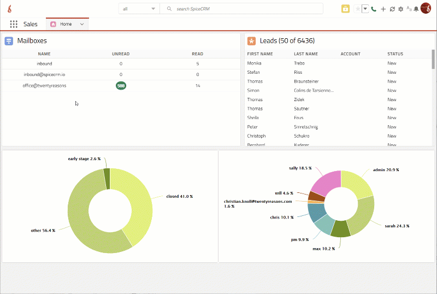Viewport: 437px width, 294px height.
Task: Click the Leads (50 of 6436) title
Action: coord(287,41)
